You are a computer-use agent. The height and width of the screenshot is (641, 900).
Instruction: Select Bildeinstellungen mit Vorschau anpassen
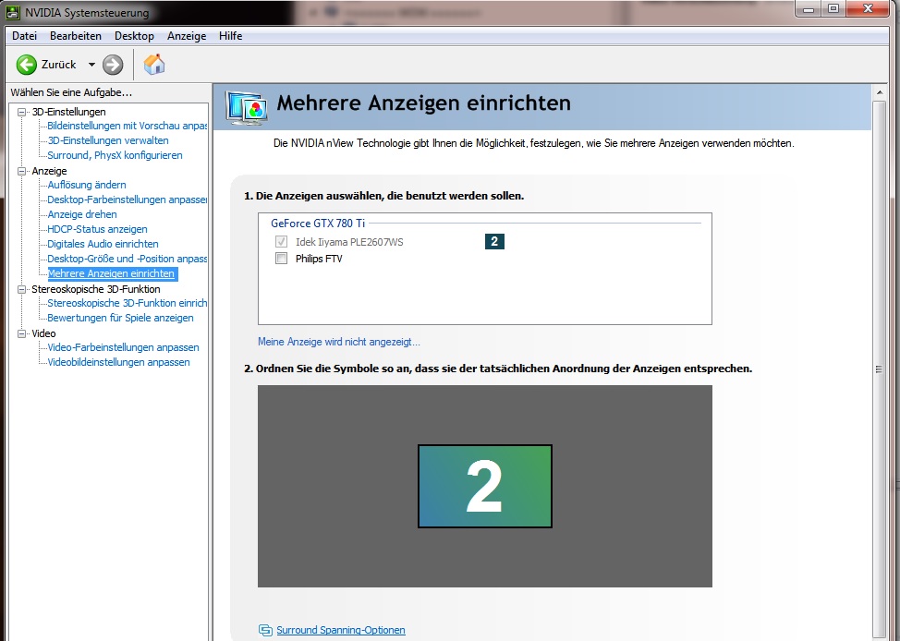[x=127, y=126]
